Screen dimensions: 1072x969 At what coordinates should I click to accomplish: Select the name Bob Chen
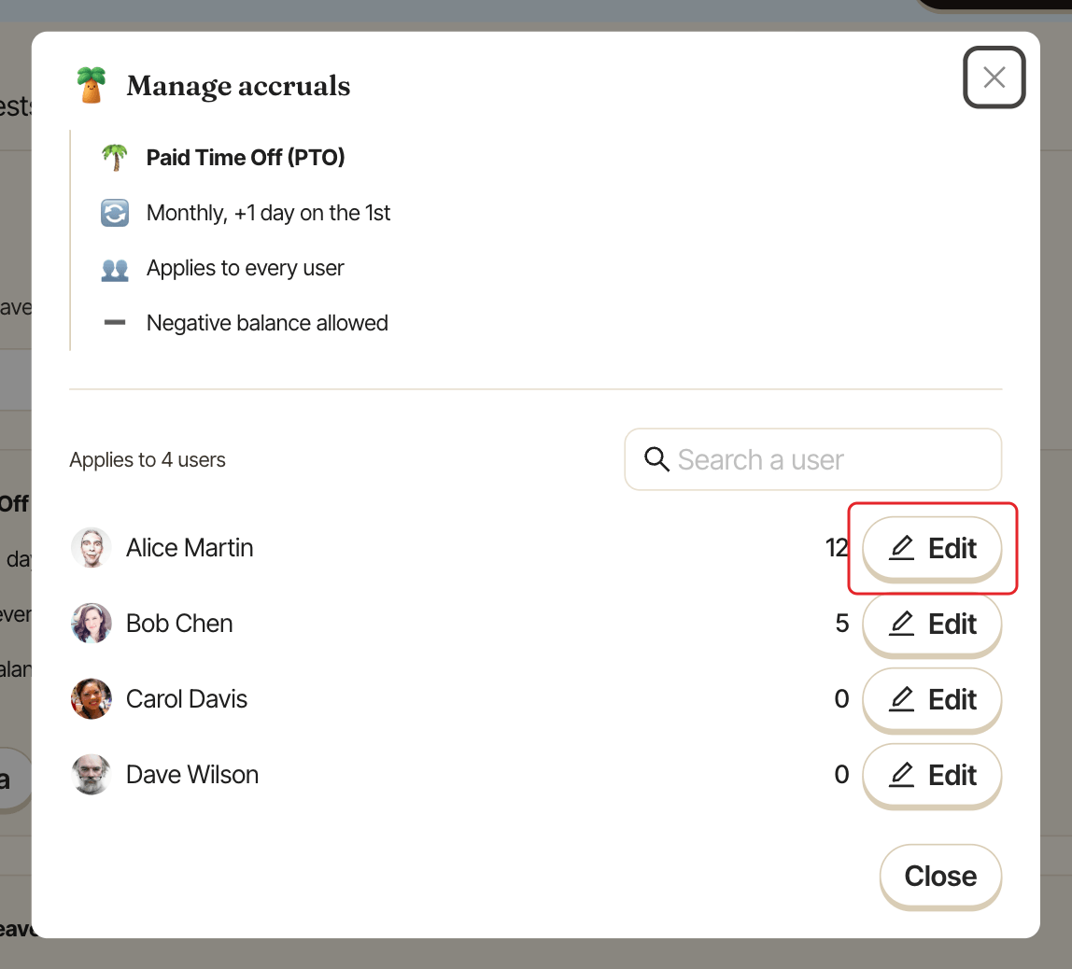(179, 624)
